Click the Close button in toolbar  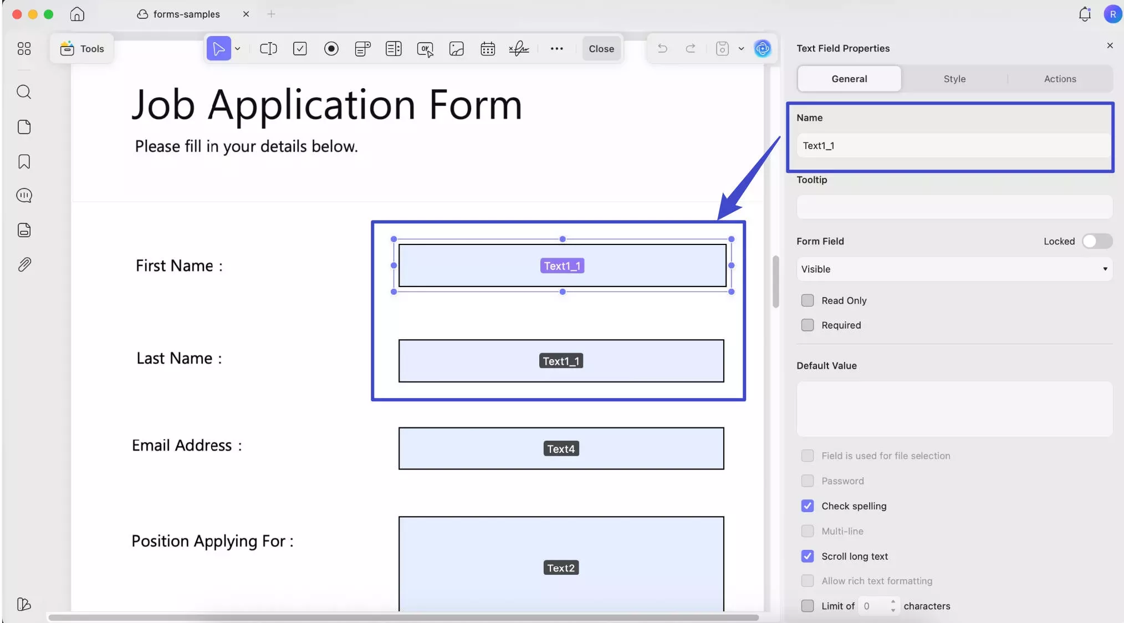(601, 49)
